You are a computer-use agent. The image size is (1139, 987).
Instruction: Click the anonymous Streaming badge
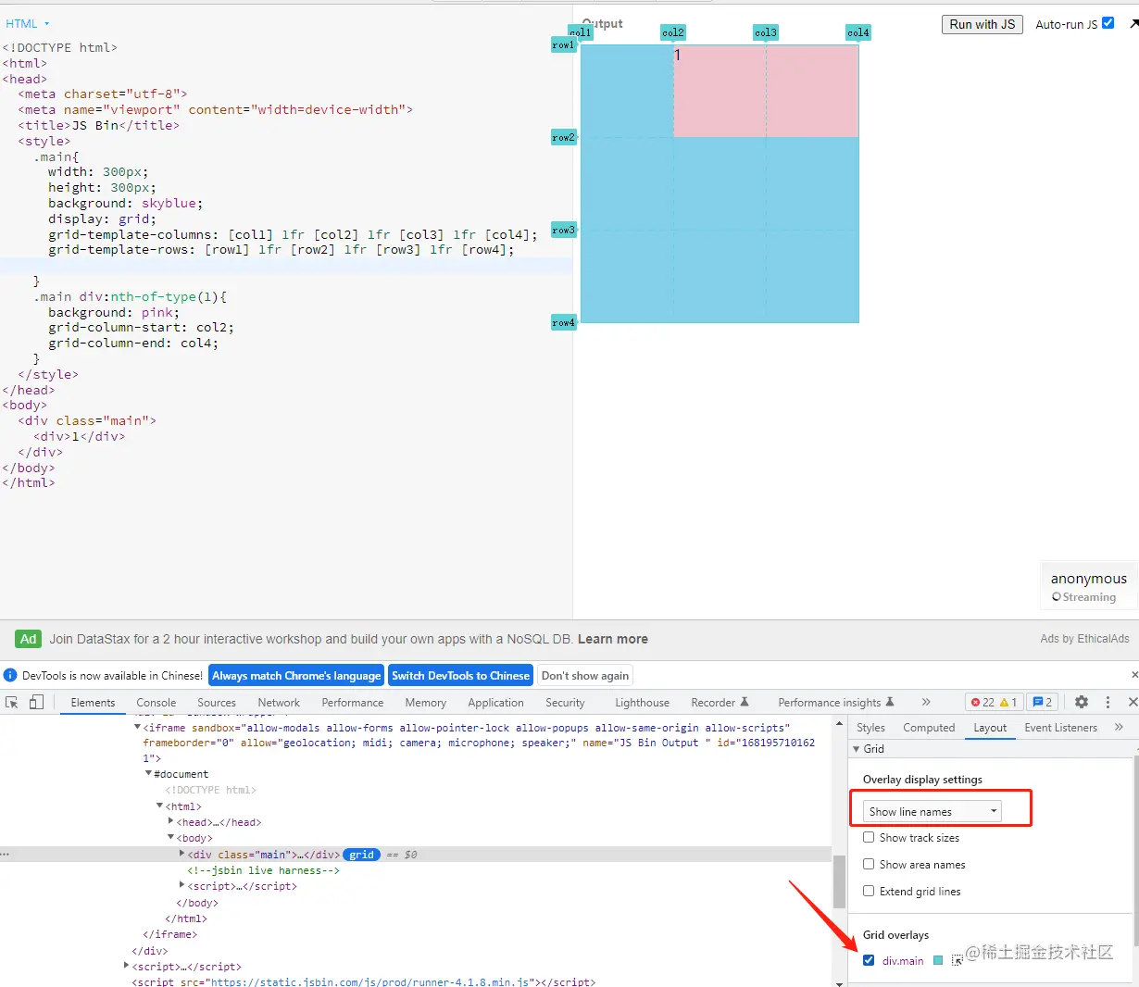[x=1088, y=586]
